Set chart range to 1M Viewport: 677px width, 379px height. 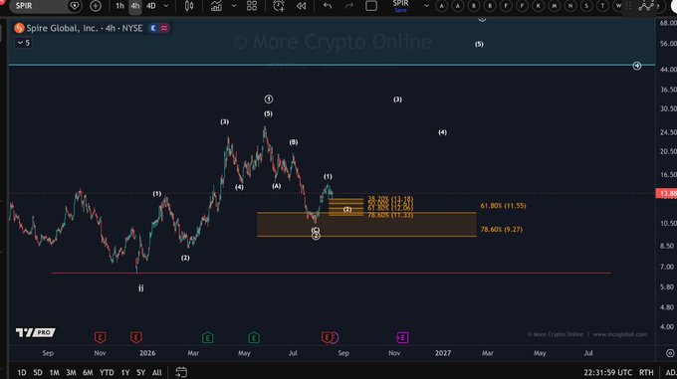(x=54, y=372)
